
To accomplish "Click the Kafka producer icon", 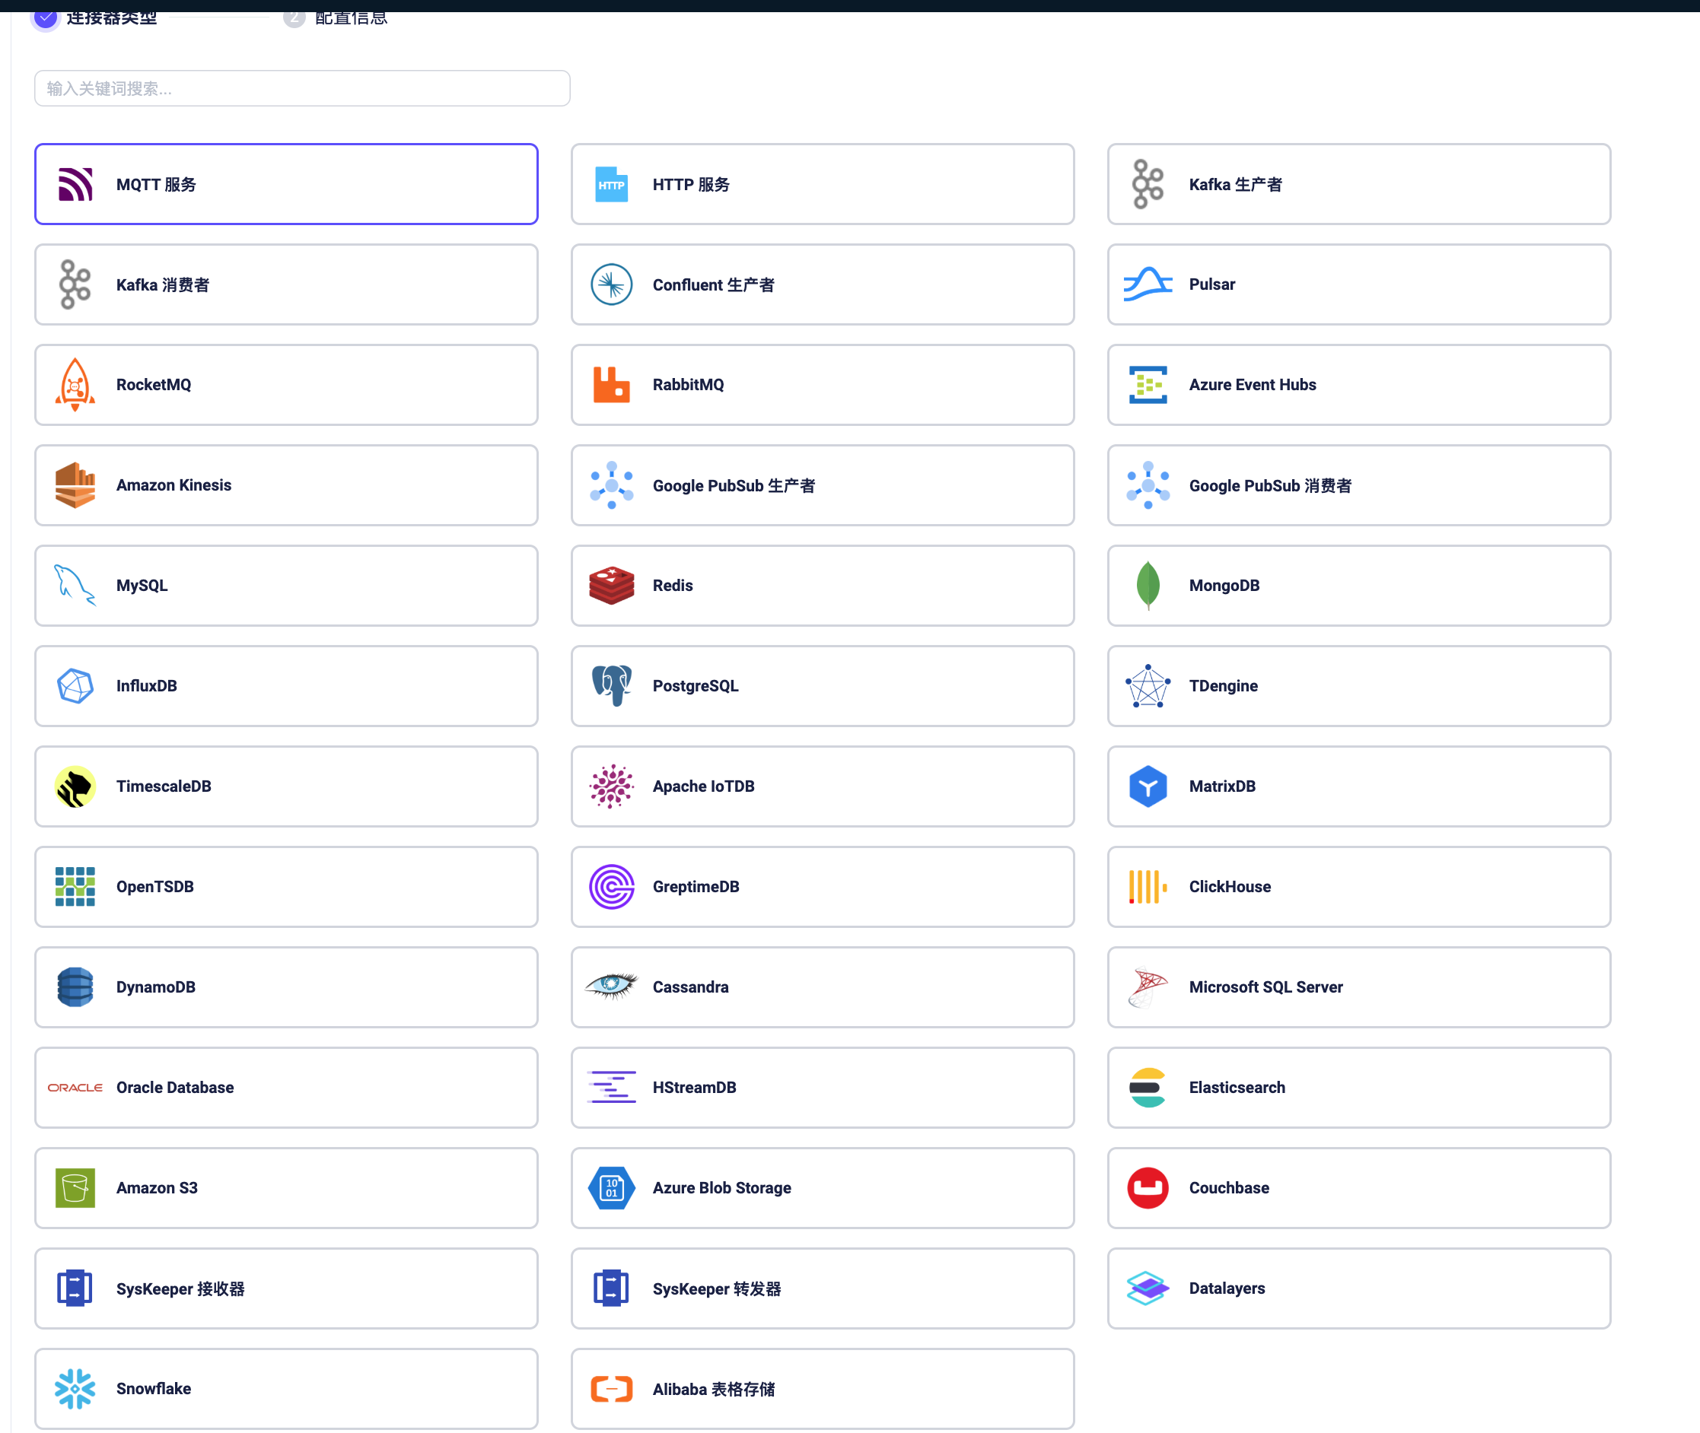I will click(1148, 184).
